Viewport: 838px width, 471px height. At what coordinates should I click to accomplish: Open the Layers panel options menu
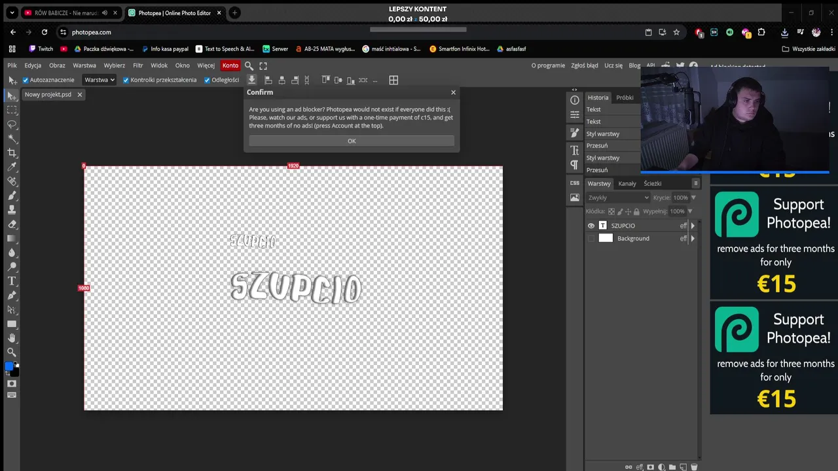click(696, 183)
